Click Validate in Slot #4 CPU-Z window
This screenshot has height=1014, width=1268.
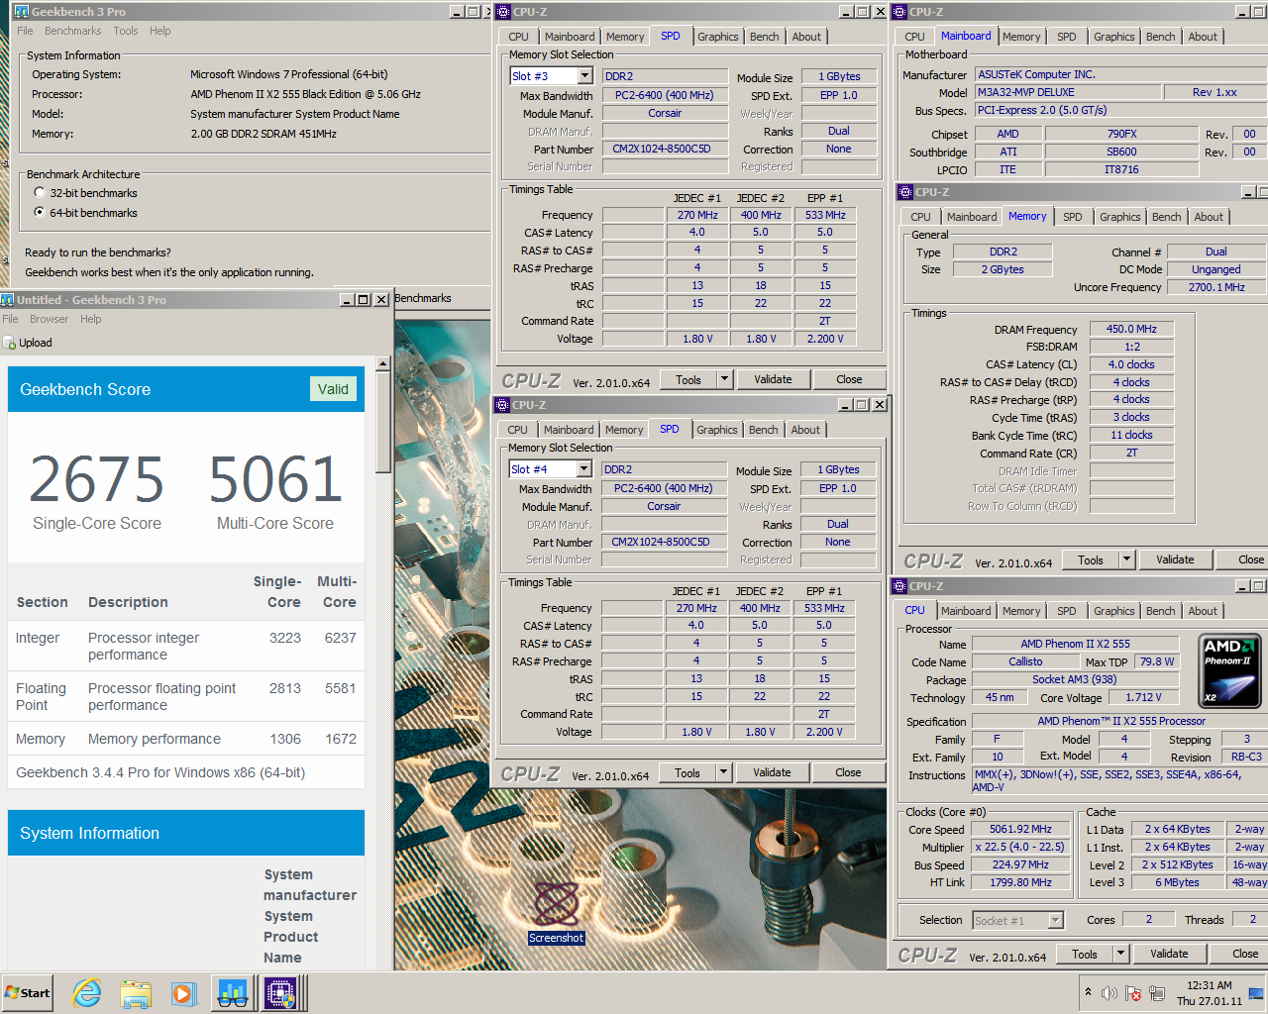pos(772,772)
